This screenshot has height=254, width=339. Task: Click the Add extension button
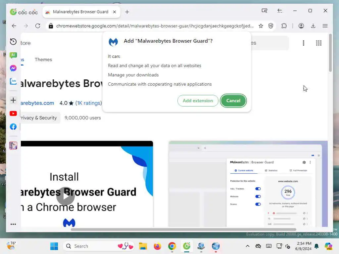point(198,101)
